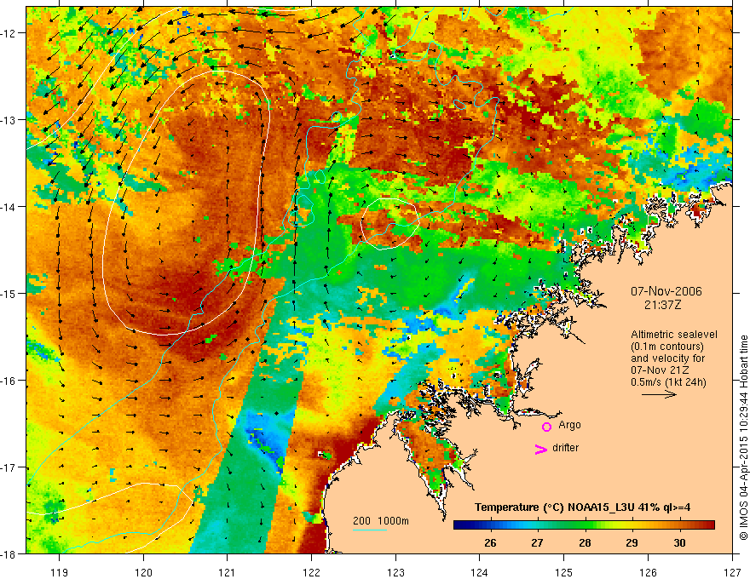Click latitude tick label -15

click(9, 293)
